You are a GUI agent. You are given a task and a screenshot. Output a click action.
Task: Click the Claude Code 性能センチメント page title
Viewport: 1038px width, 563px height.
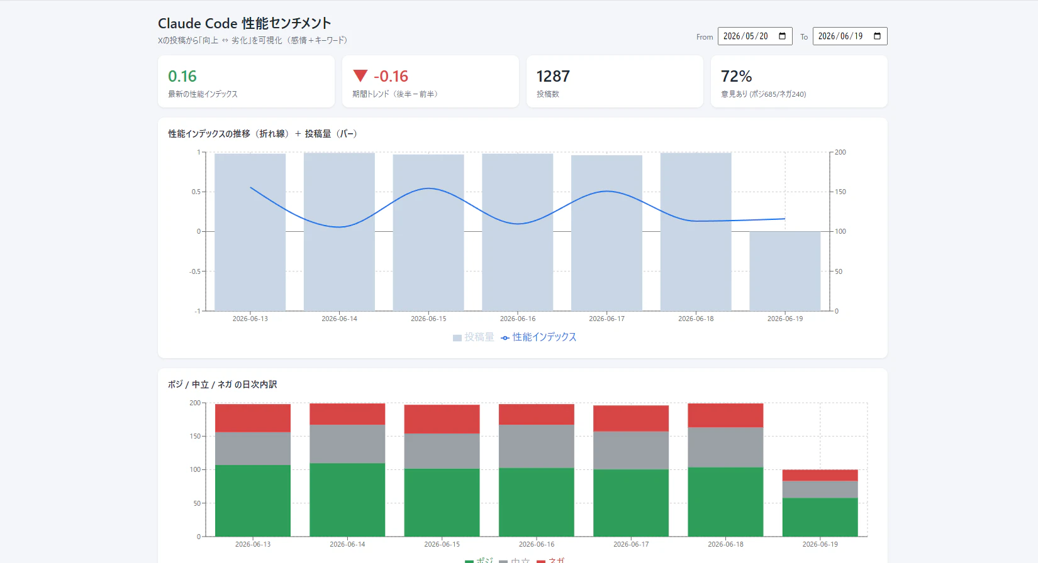point(245,23)
